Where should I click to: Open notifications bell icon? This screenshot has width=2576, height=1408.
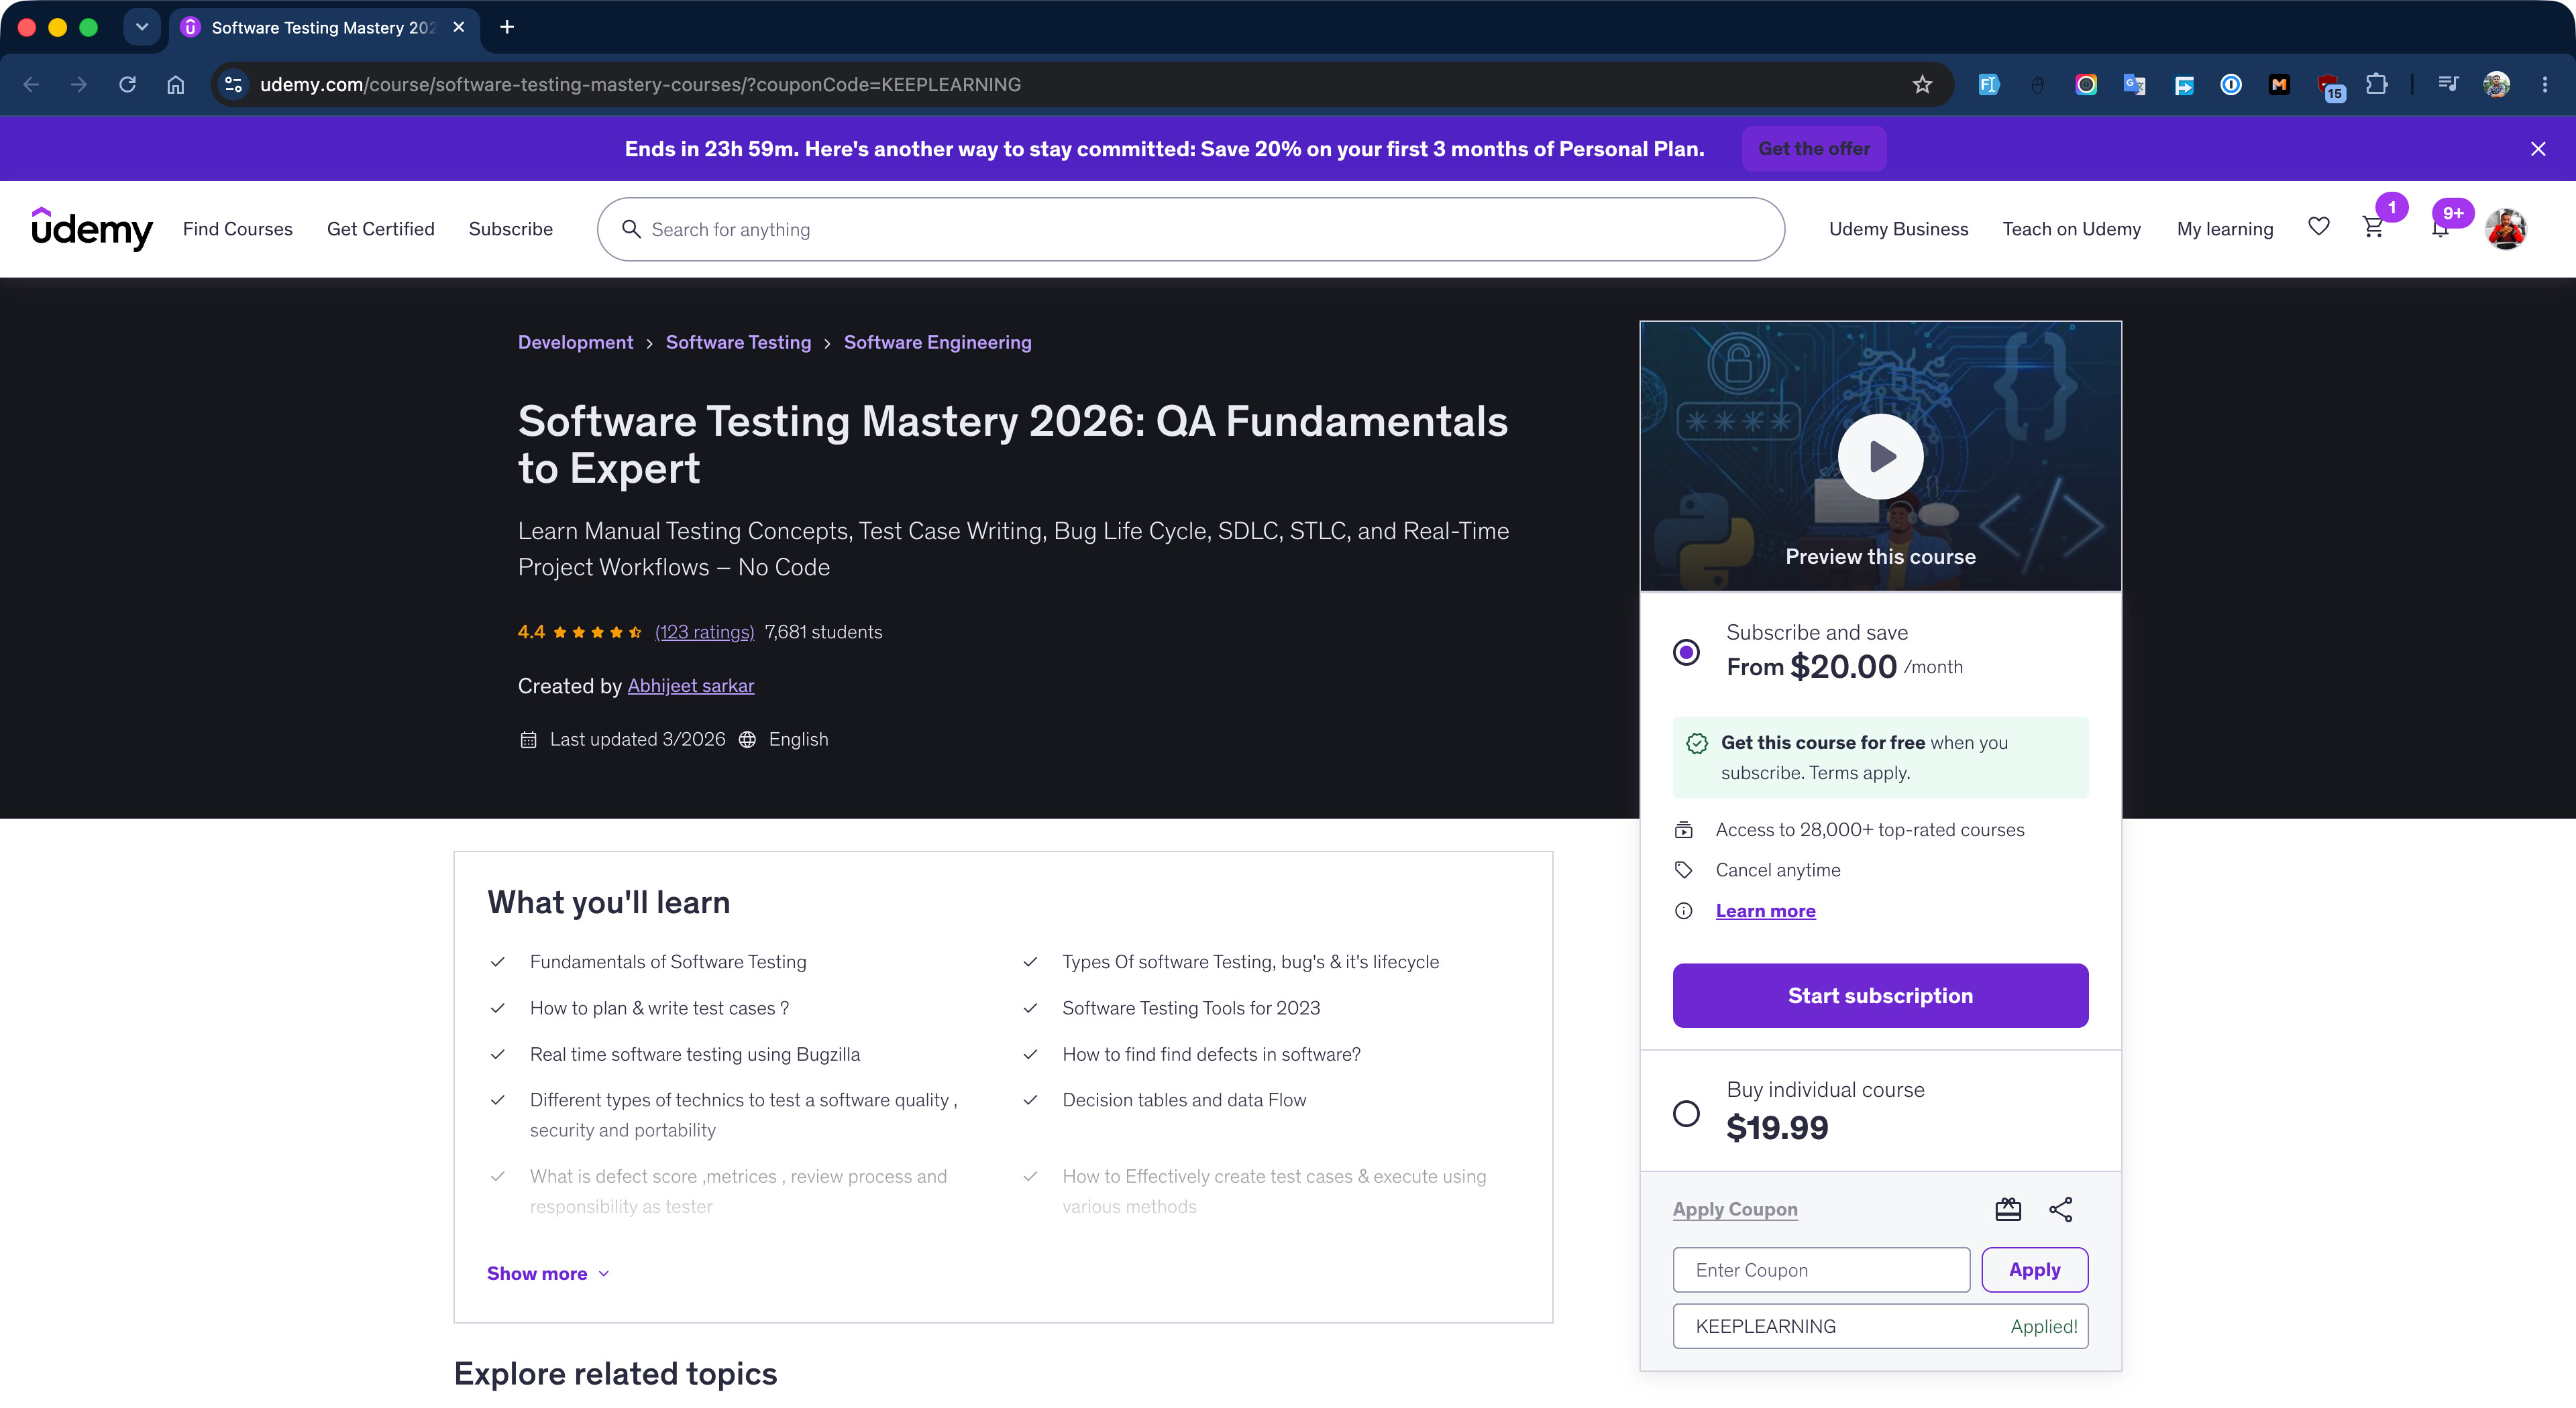coord(2440,228)
